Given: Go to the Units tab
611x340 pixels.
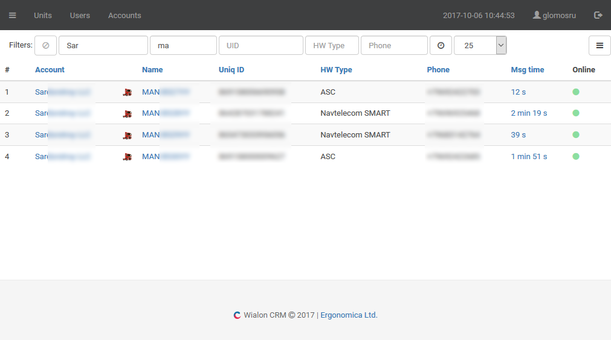Looking at the screenshot, I should [43, 15].
